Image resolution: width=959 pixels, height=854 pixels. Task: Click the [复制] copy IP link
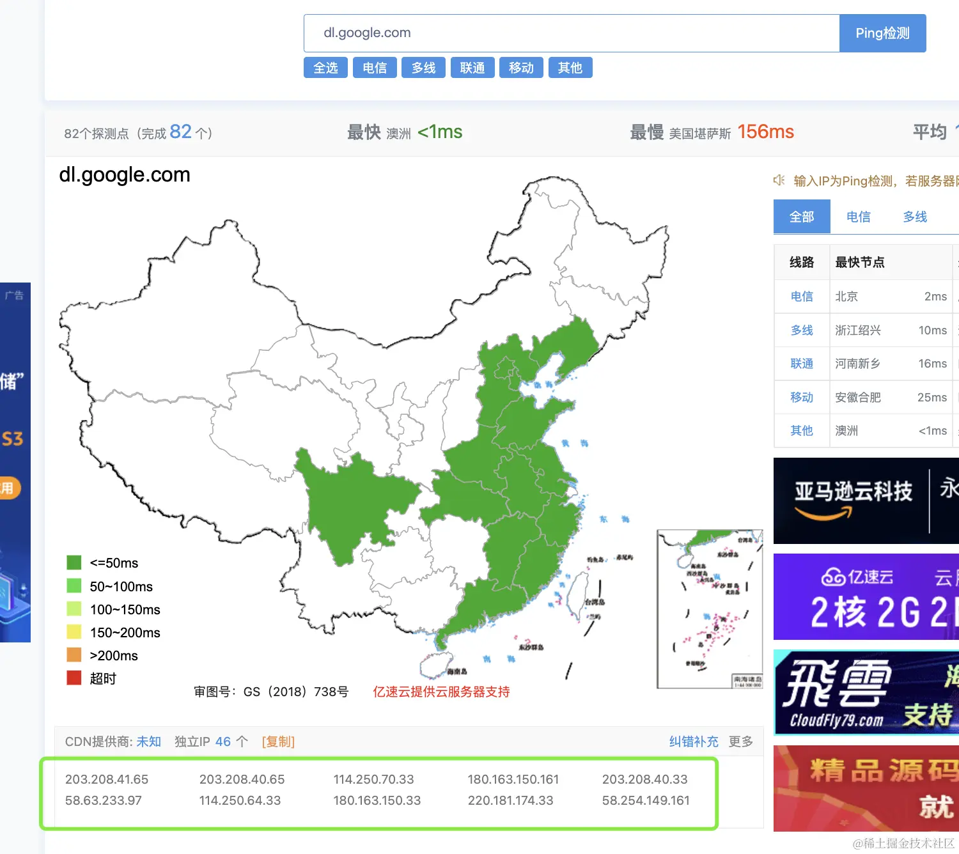point(278,741)
